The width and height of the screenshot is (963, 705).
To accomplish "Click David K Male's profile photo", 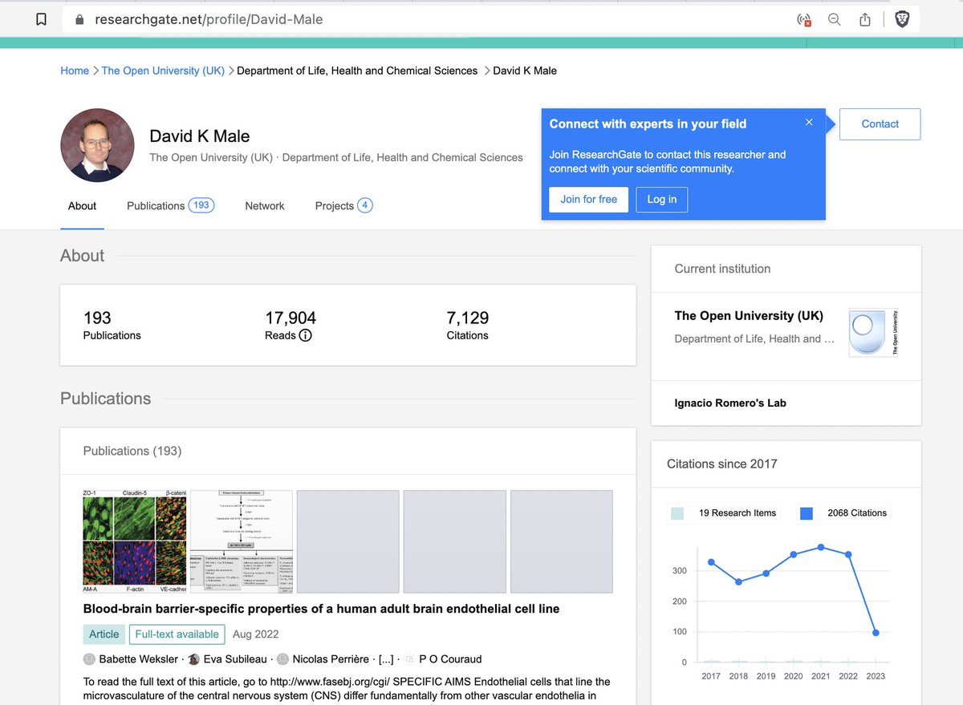I will [x=97, y=145].
